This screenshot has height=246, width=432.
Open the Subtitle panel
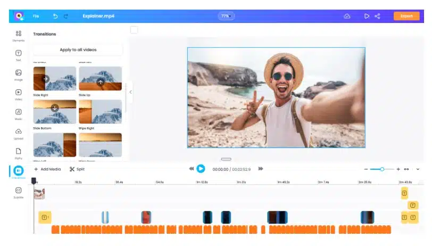[x=18, y=192]
